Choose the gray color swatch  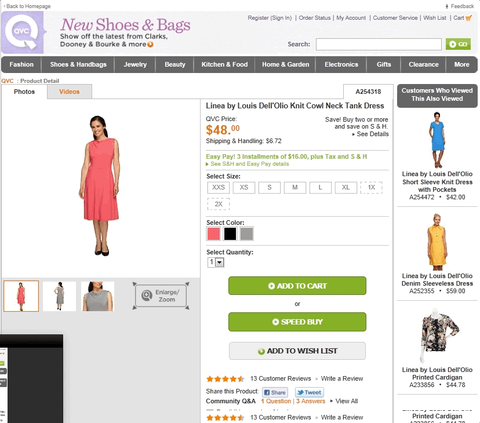[x=246, y=234]
